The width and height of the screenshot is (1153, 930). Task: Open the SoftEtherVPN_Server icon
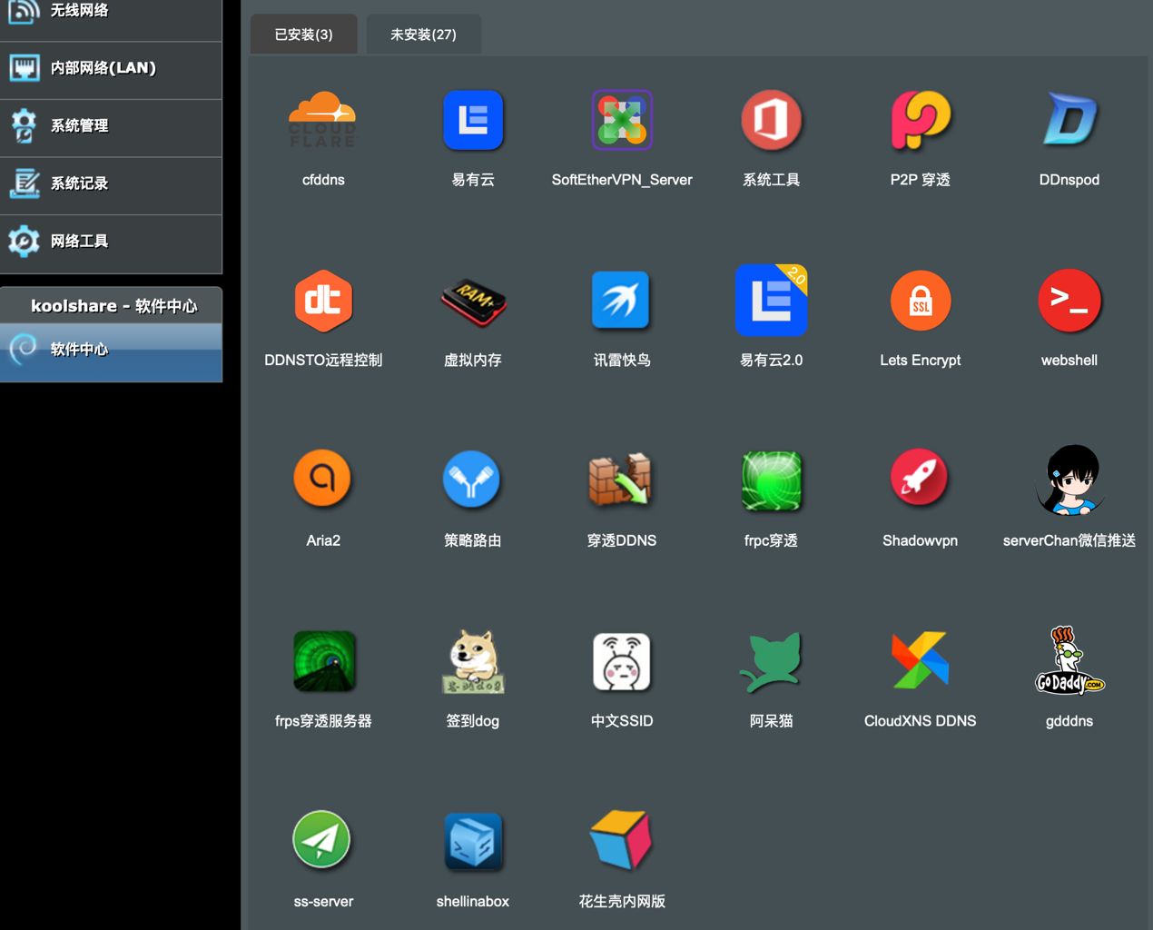[x=622, y=120]
